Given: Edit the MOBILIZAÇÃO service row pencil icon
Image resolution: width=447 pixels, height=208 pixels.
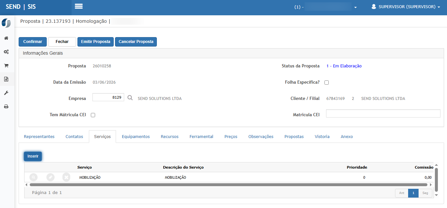Looking at the screenshot, I should (x=50, y=177).
